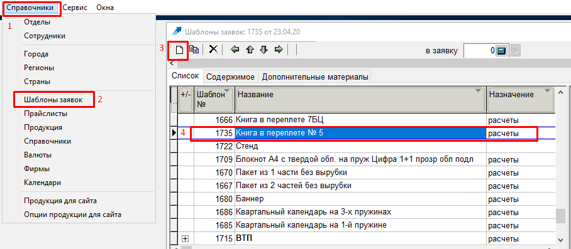
Task: Open filter dropdown of Название column
Action: [x=479, y=91]
